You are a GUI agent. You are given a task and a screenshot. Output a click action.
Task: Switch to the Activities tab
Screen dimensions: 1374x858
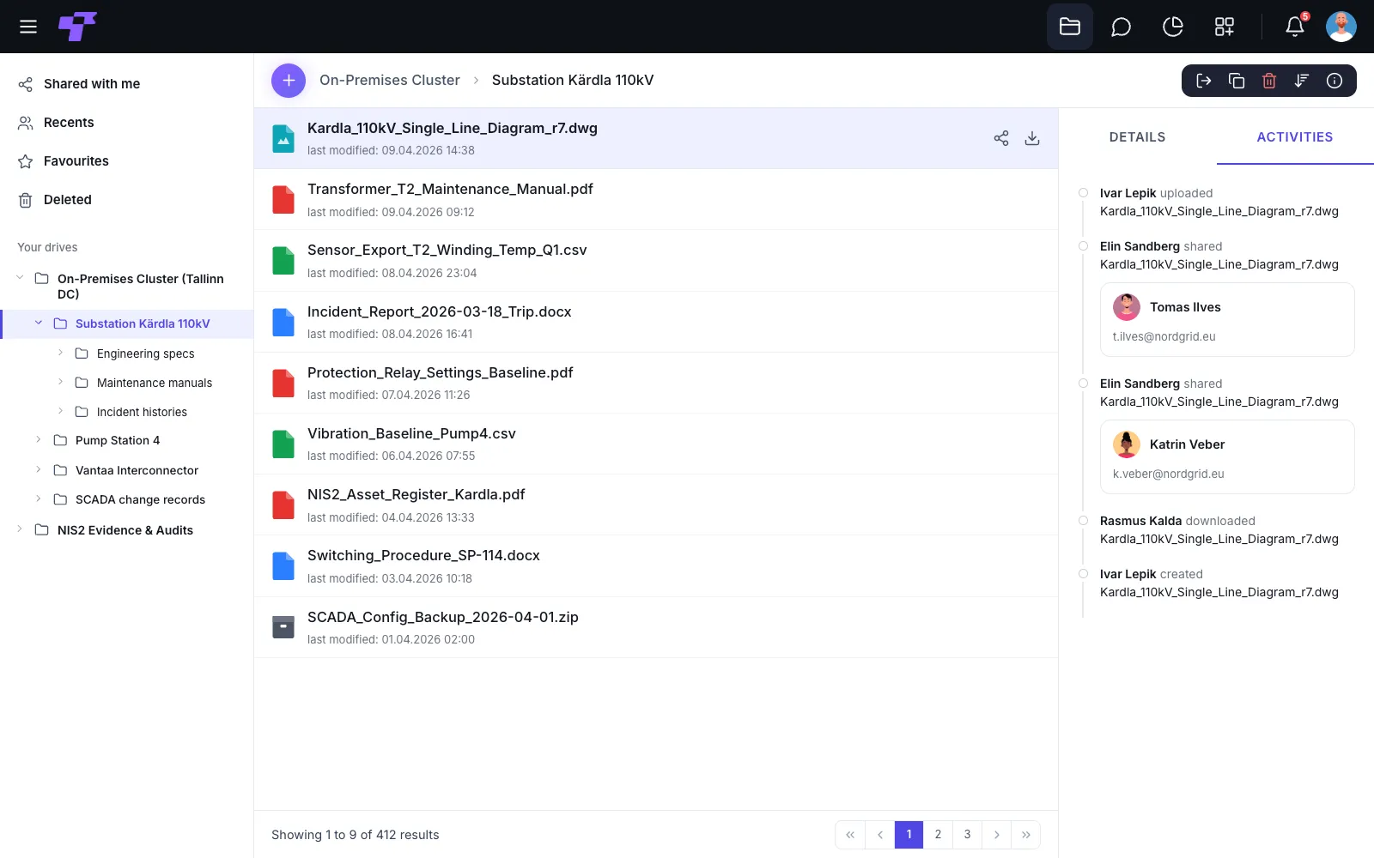[x=1295, y=137]
